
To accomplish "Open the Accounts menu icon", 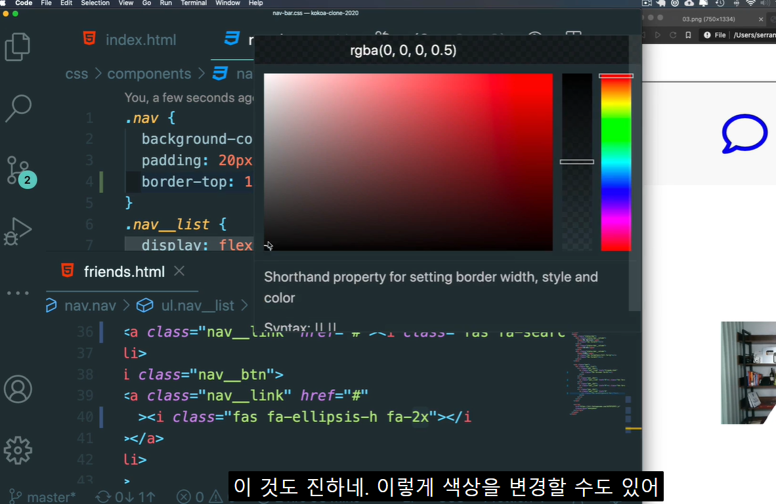I will (18, 389).
